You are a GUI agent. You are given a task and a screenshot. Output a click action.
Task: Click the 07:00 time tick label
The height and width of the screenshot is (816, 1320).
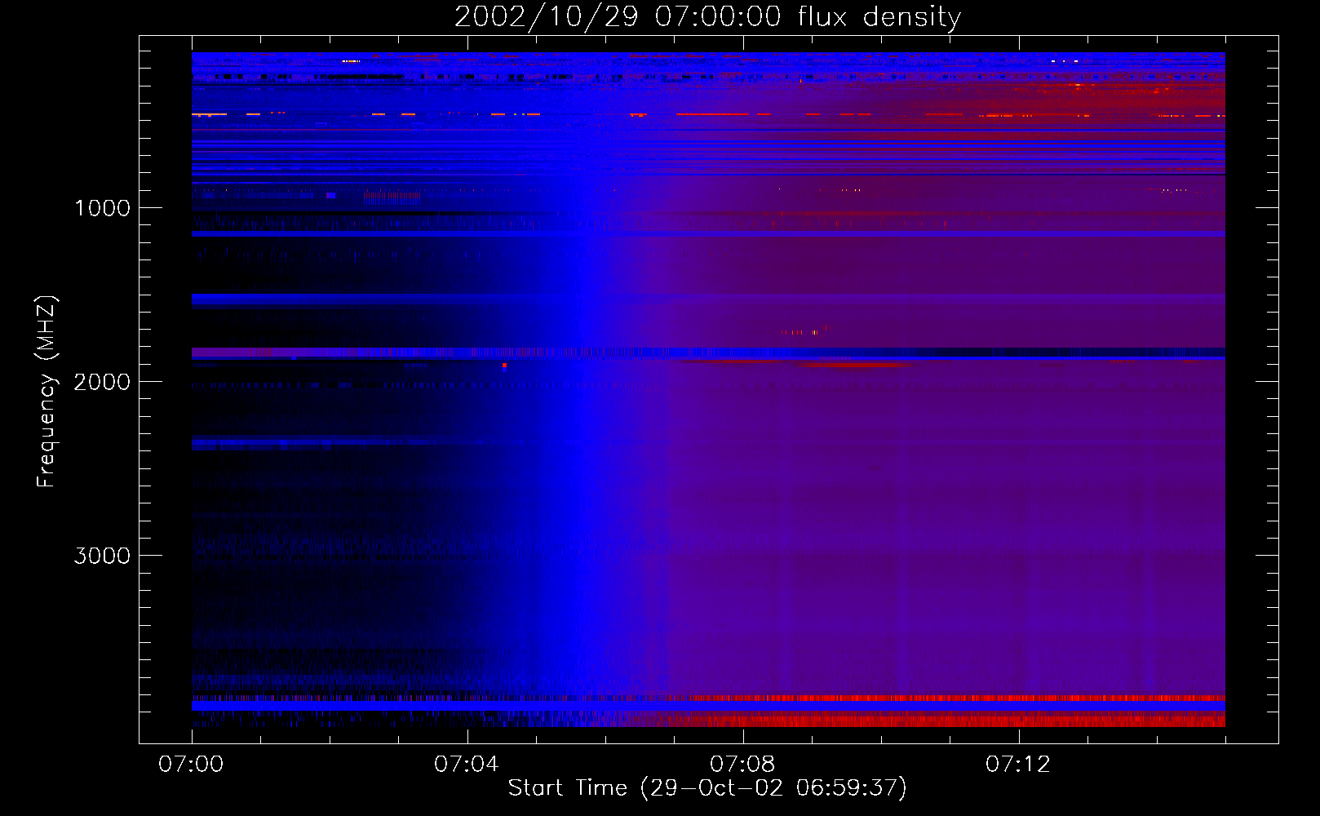tap(191, 764)
